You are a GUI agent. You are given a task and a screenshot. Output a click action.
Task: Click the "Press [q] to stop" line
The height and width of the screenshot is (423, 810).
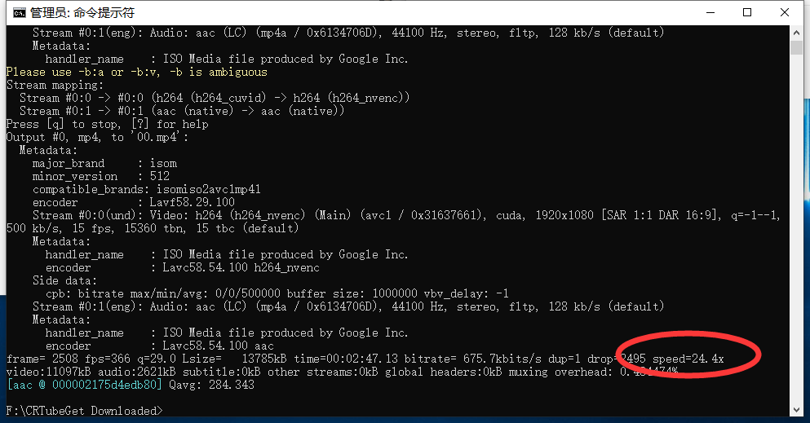(x=107, y=124)
